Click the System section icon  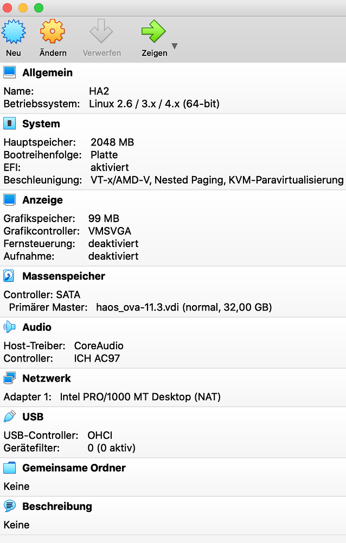[x=9, y=123]
